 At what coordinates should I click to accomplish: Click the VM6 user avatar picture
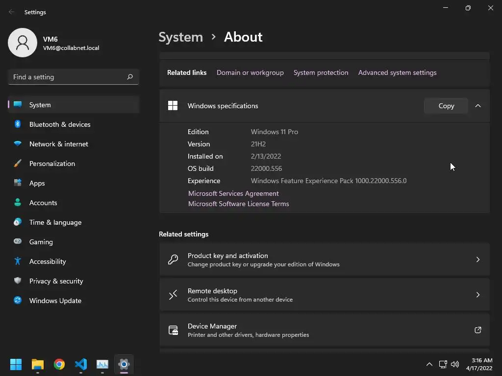point(23,43)
